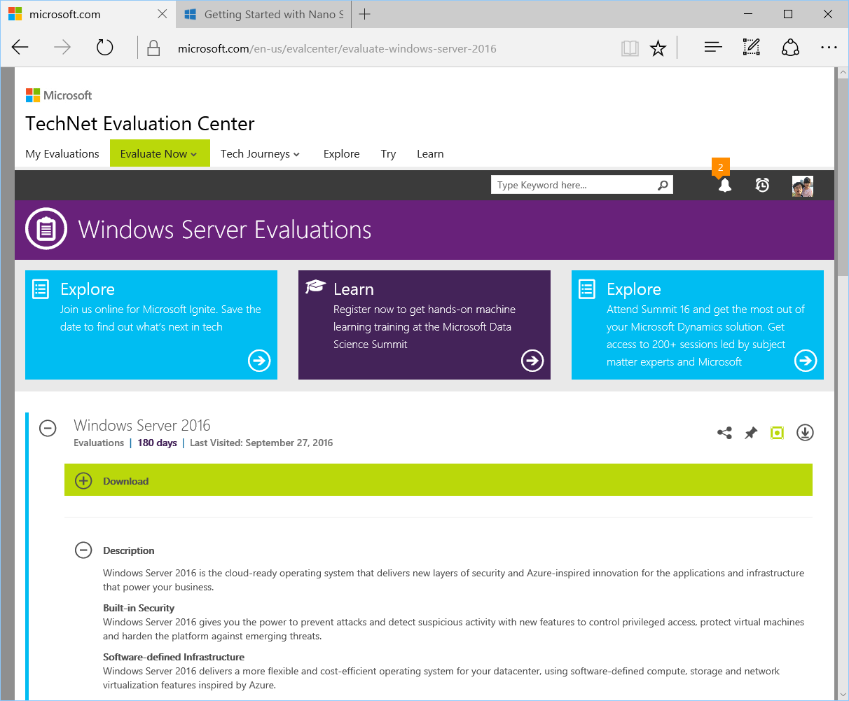Pin Windows Server 2016 evaluation
This screenshot has height=701, width=849.
[x=751, y=433]
